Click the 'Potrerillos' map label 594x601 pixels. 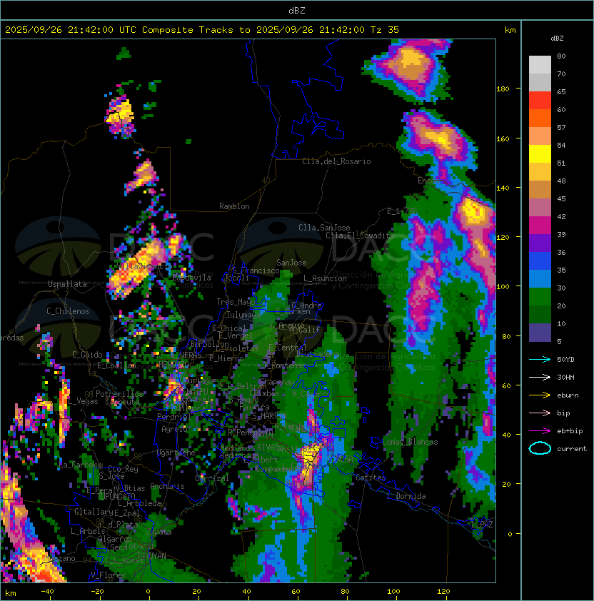click(x=119, y=394)
